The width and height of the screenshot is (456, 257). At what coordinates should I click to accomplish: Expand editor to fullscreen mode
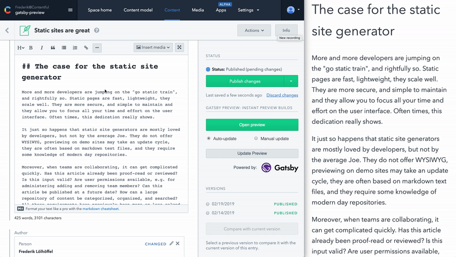click(x=179, y=48)
